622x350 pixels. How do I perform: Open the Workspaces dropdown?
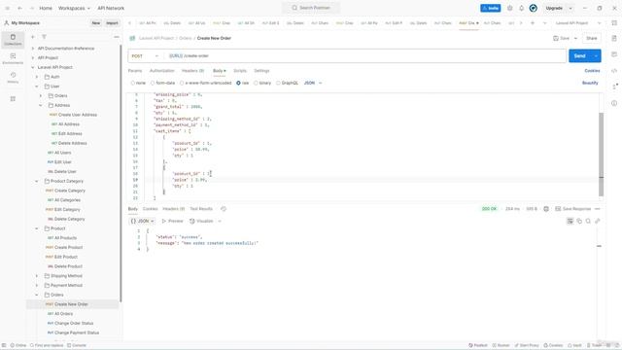coord(74,8)
